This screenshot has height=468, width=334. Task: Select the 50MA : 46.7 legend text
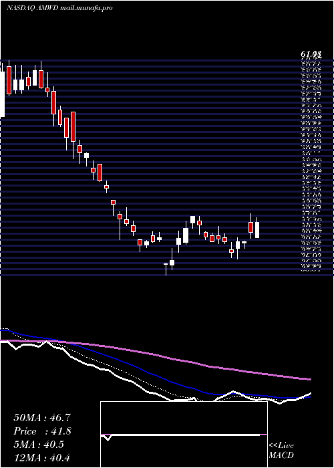click(42, 418)
